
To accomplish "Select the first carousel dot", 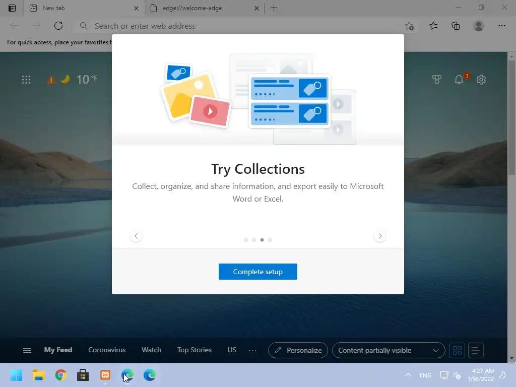I will 246,240.
